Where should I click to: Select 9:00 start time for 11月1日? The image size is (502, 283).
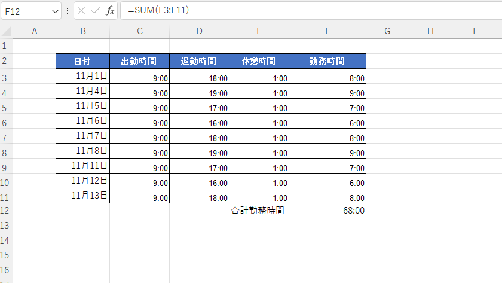140,76
